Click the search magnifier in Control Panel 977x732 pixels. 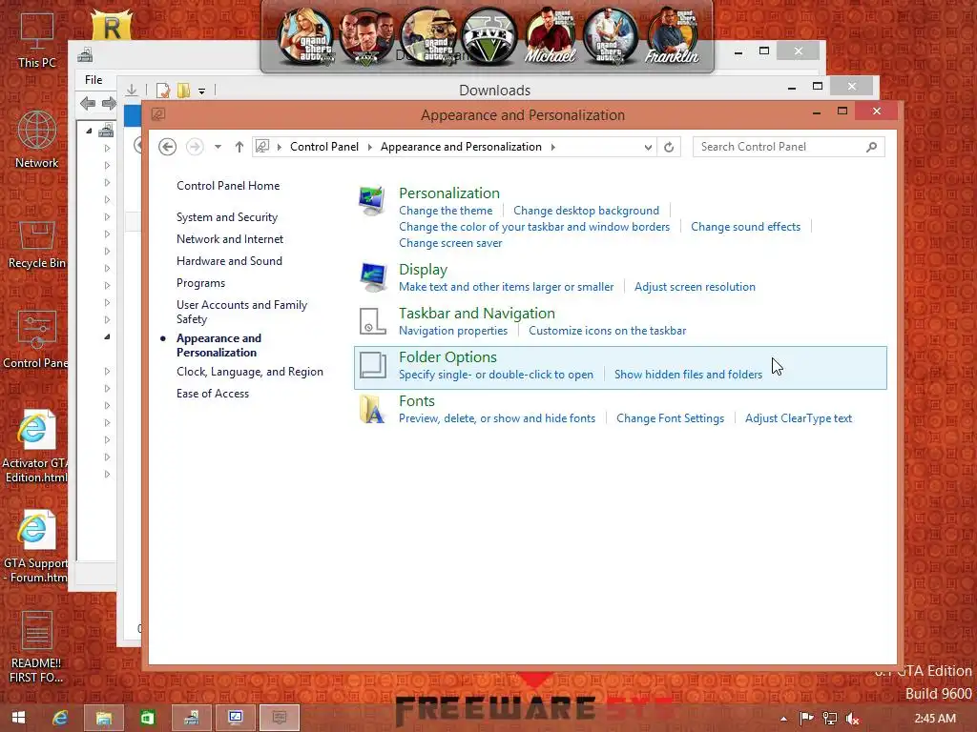(872, 147)
